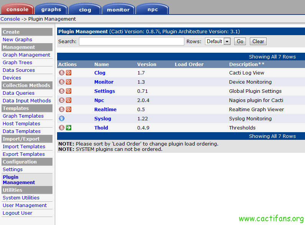Select Plugin Management in sidebar
The image size is (305, 225).
pyautogui.click(x=19, y=180)
